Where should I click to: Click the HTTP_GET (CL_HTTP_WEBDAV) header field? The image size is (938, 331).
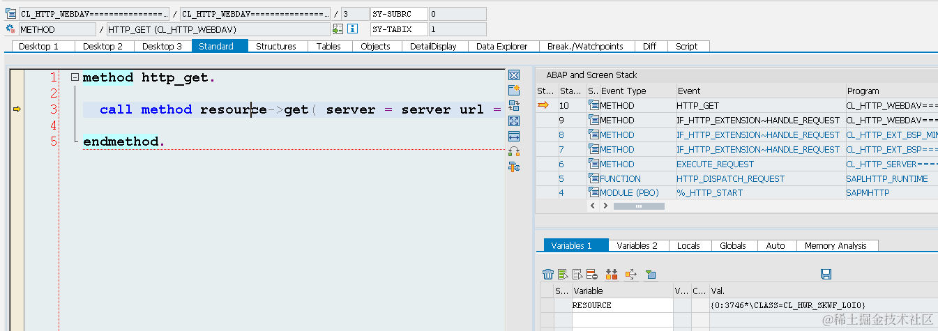[218, 29]
